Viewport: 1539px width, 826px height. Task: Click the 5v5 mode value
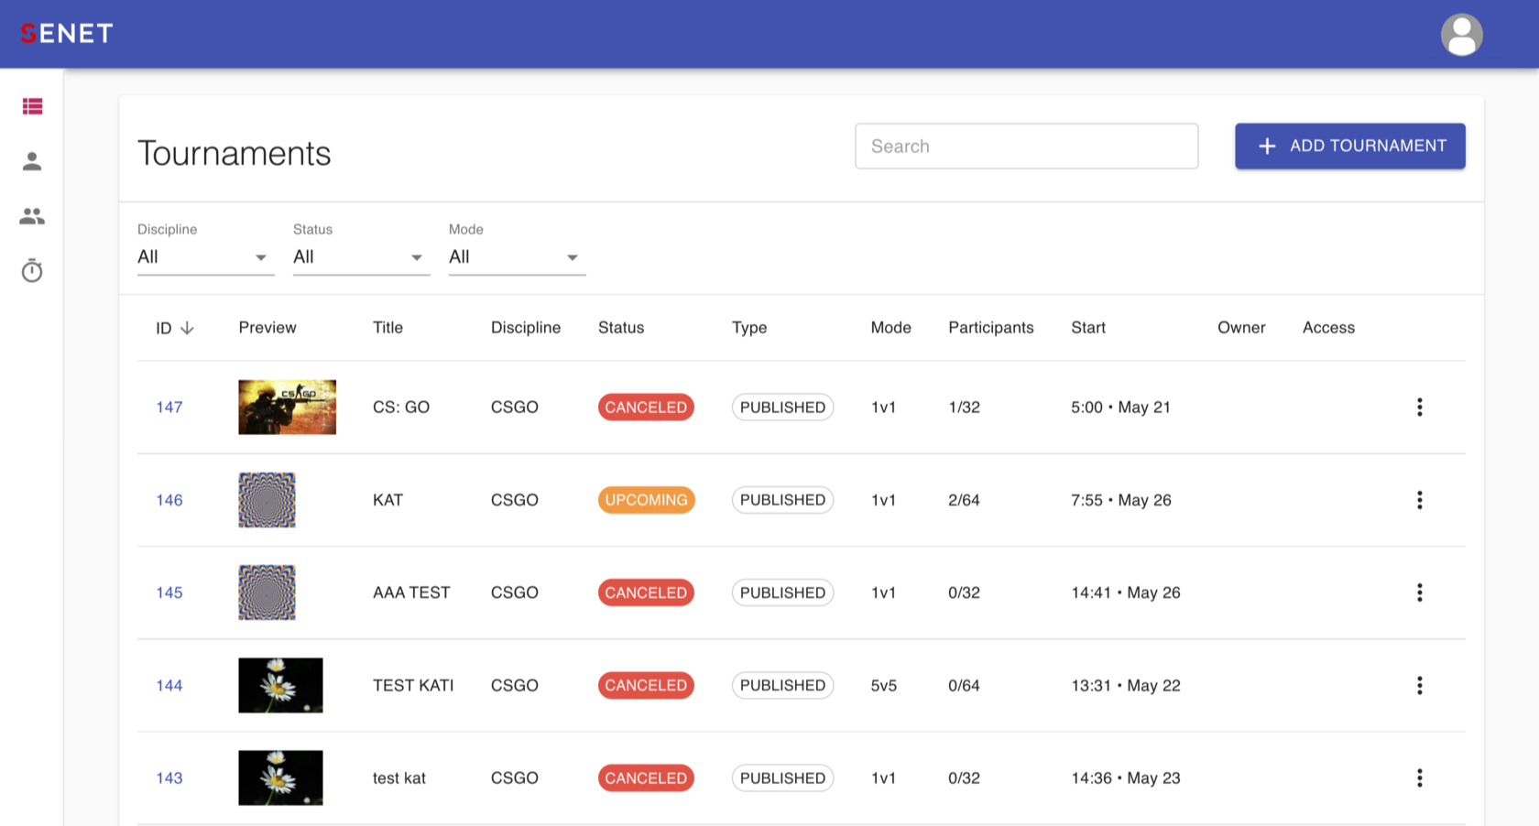point(884,685)
